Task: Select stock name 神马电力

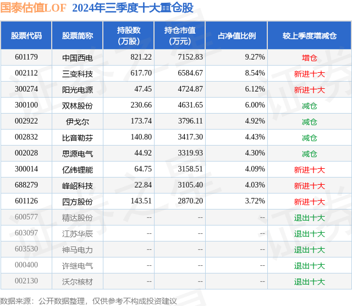Action: (x=78, y=250)
